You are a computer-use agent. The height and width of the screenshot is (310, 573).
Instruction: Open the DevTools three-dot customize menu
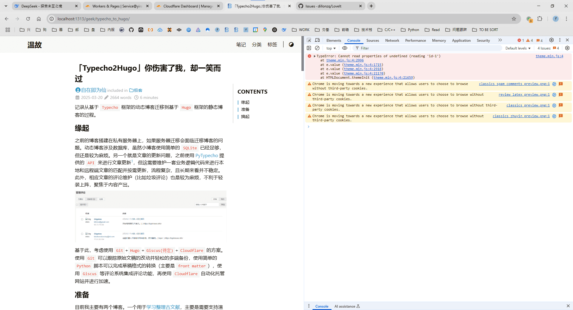(560, 40)
